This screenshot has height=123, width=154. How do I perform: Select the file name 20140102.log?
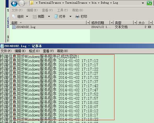pyautogui.click(x=26, y=27)
